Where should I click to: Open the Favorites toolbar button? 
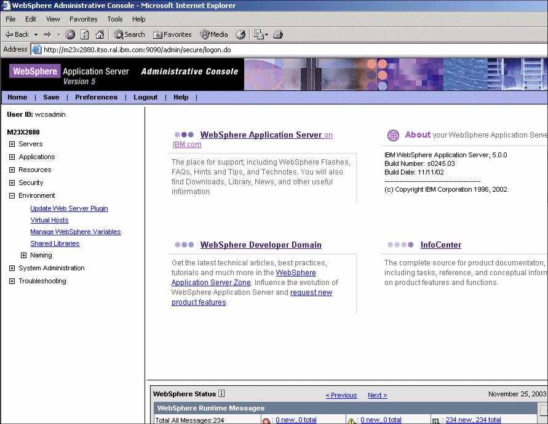[x=173, y=34]
